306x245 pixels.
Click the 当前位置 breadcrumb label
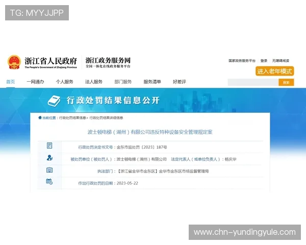click(49, 118)
